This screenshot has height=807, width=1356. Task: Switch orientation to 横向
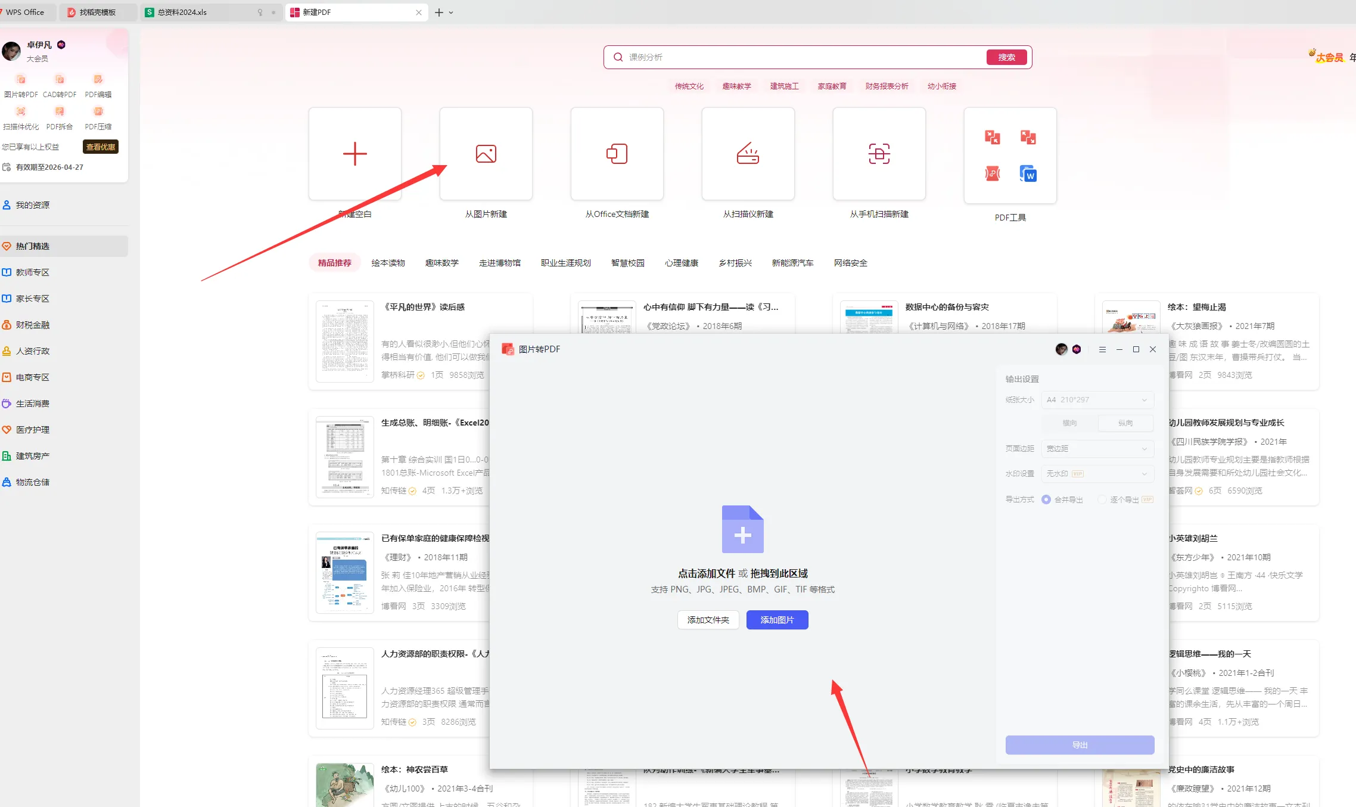coord(1069,423)
